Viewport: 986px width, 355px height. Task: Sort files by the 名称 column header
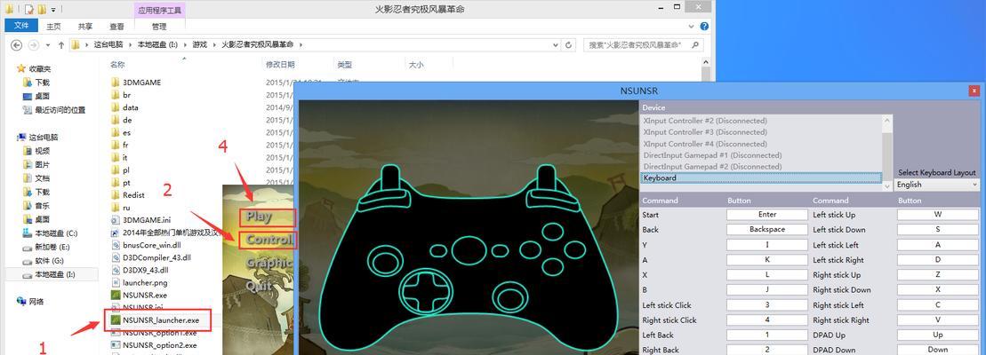pos(117,65)
